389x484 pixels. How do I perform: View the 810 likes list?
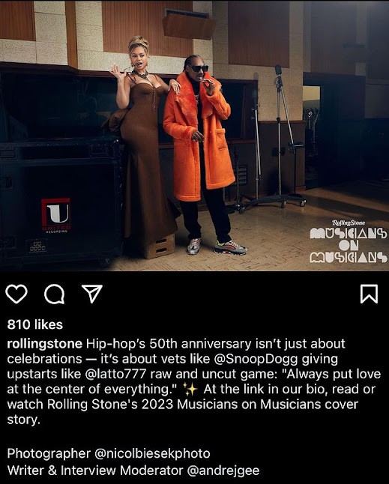point(35,324)
